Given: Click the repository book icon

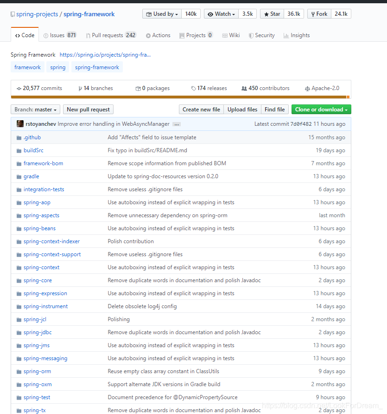Looking at the screenshot, I should [13, 14].
